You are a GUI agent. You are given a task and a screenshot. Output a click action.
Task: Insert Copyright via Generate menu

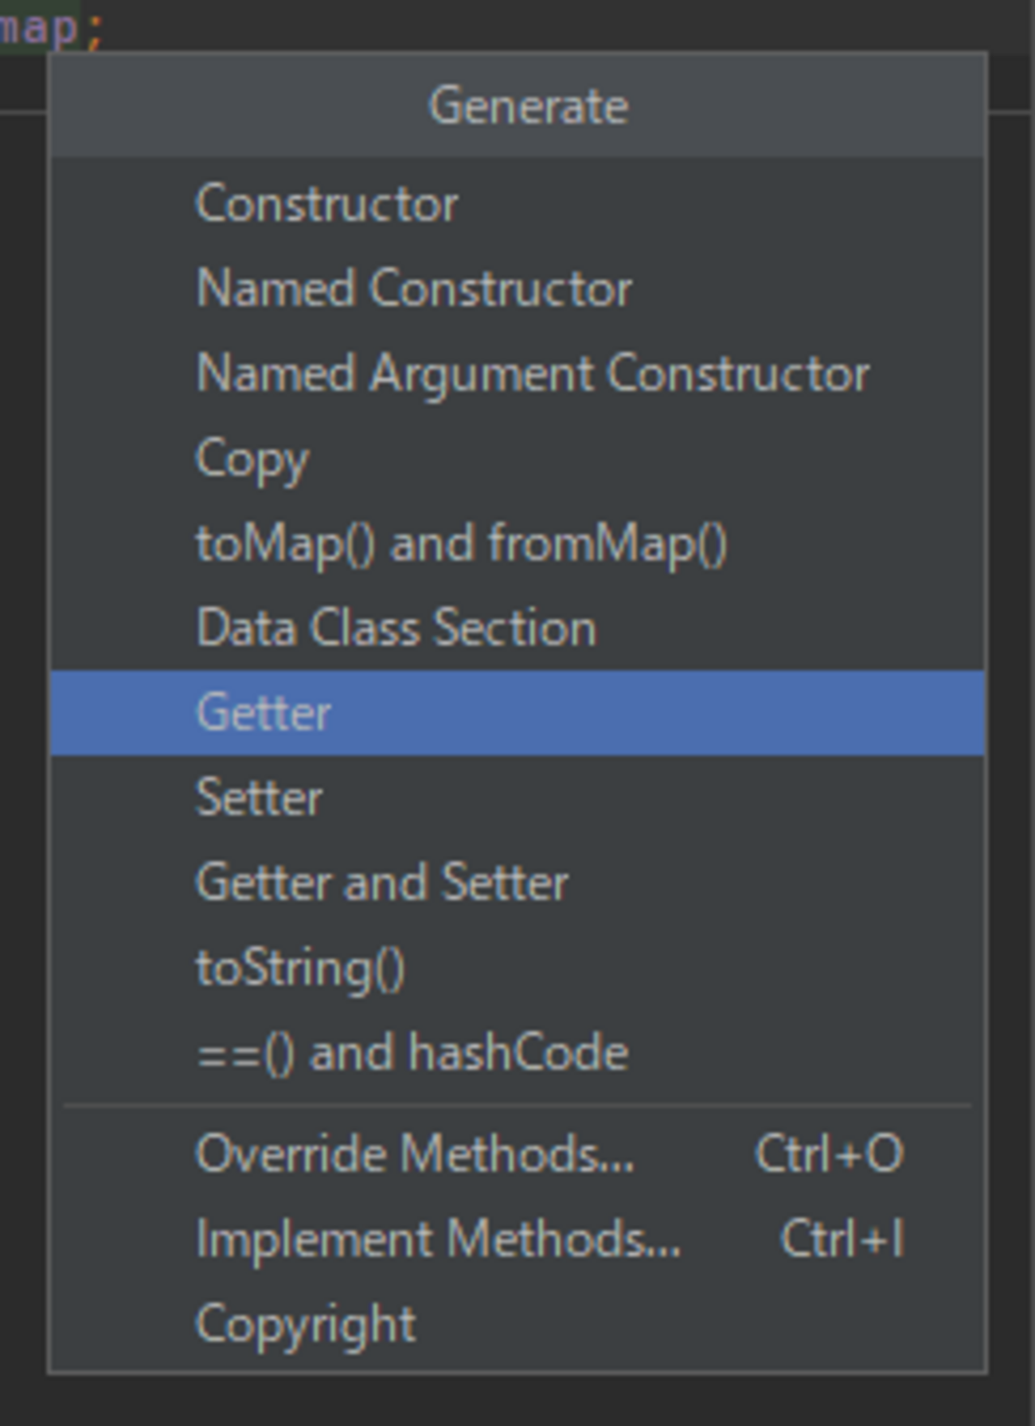click(517, 1324)
